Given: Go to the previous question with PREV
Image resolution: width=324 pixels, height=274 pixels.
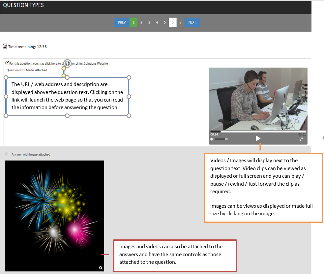Looking at the screenshot, I should pos(122,22).
